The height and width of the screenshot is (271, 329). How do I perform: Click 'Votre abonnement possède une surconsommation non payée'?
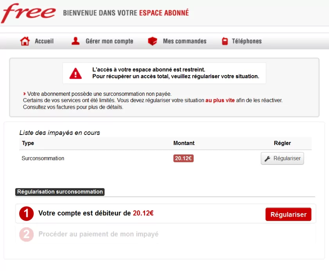point(99,94)
